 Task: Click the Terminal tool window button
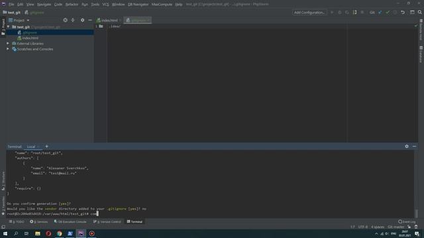[x=134, y=222]
